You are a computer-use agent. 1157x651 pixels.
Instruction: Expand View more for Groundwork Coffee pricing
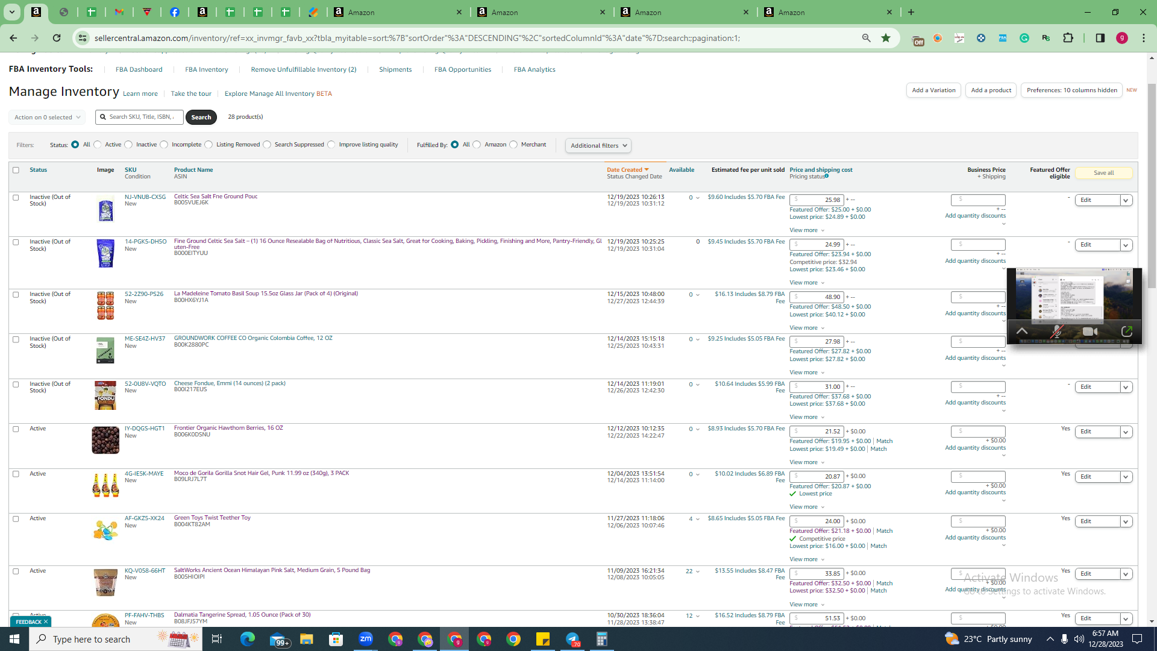807,373
